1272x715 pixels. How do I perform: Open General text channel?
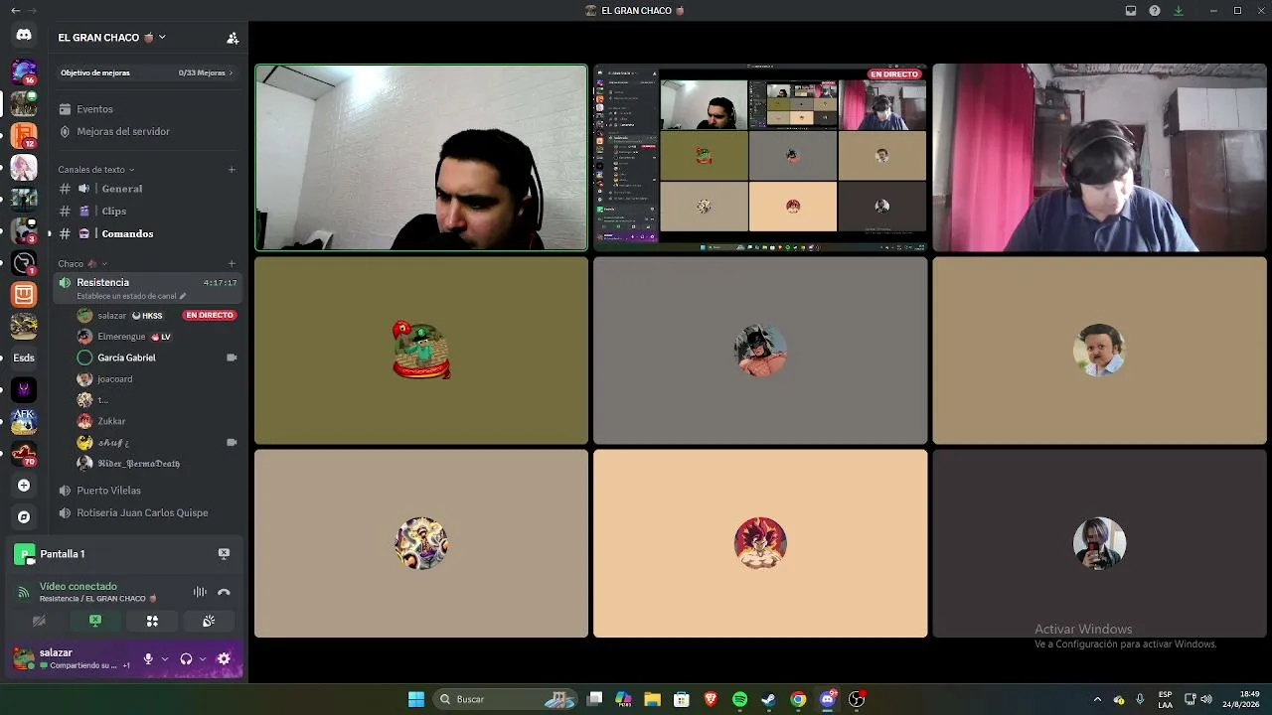click(x=149, y=189)
